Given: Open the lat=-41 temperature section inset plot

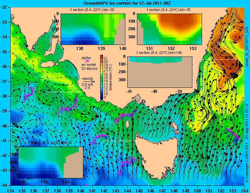Looking at the screenshot, I should (x=51, y=162).
